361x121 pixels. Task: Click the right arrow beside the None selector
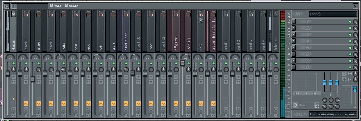[317, 107]
